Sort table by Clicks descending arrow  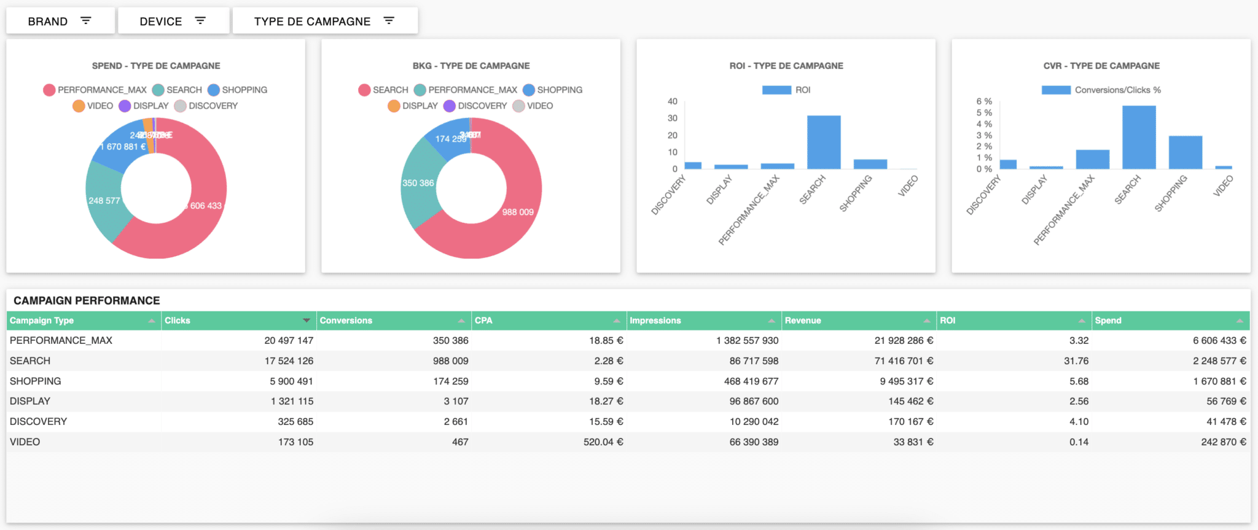pyautogui.click(x=307, y=321)
